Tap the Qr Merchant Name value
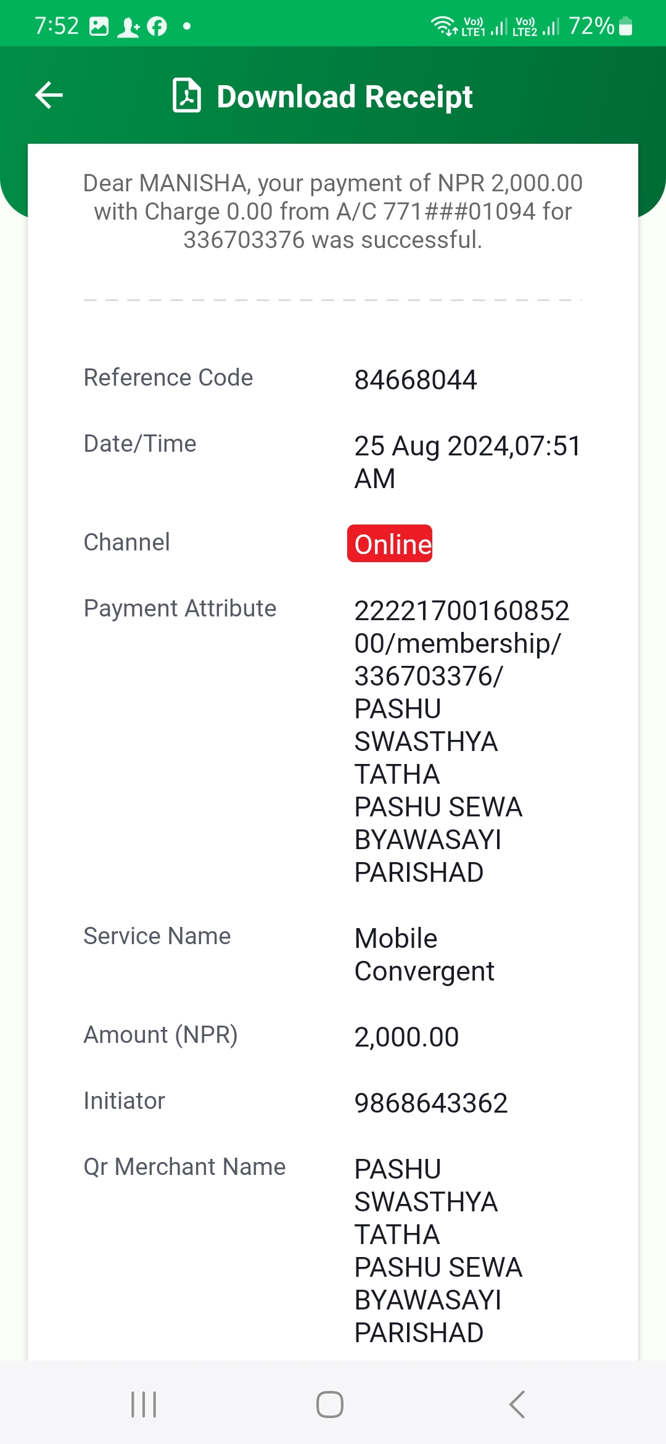 [x=438, y=1250]
